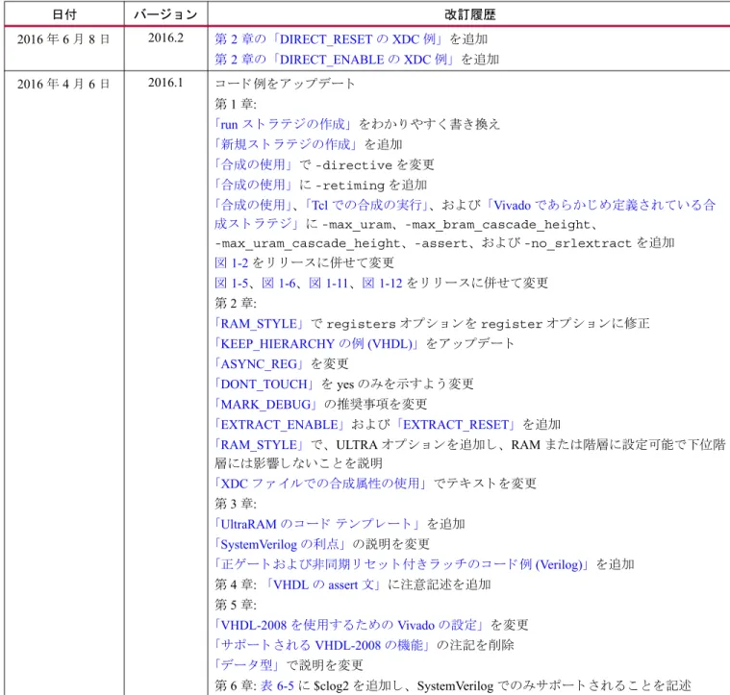Click the text 'コード例をアップデート'

[285, 84]
